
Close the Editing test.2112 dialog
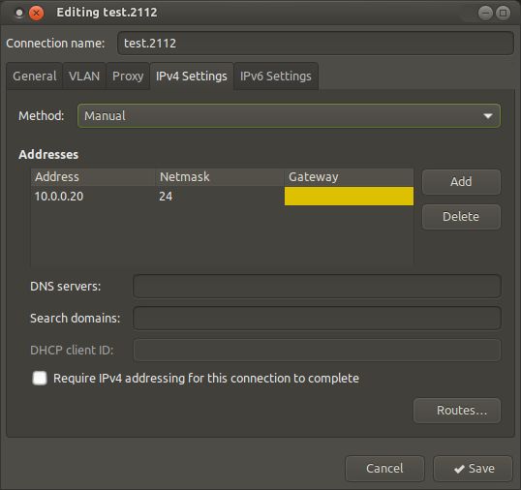click(36, 14)
